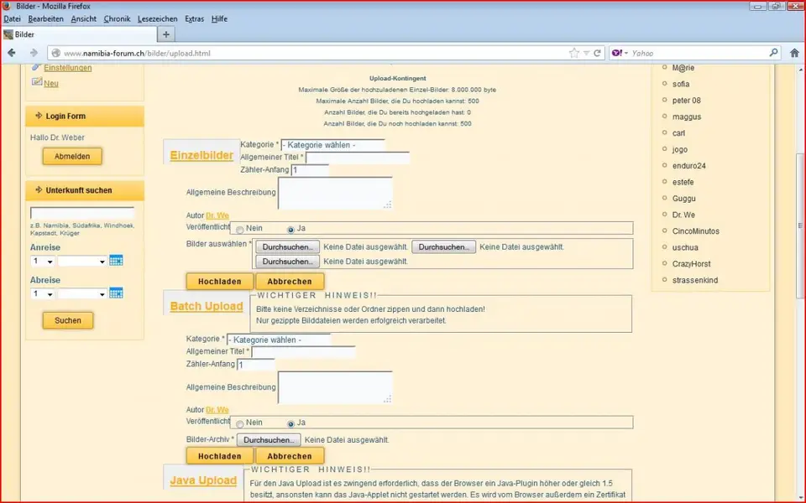Click Batch Upload author Dr. We link
806x503 pixels.
coord(217,410)
